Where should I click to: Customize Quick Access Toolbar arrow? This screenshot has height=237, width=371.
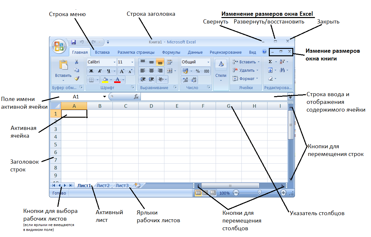click(108, 42)
